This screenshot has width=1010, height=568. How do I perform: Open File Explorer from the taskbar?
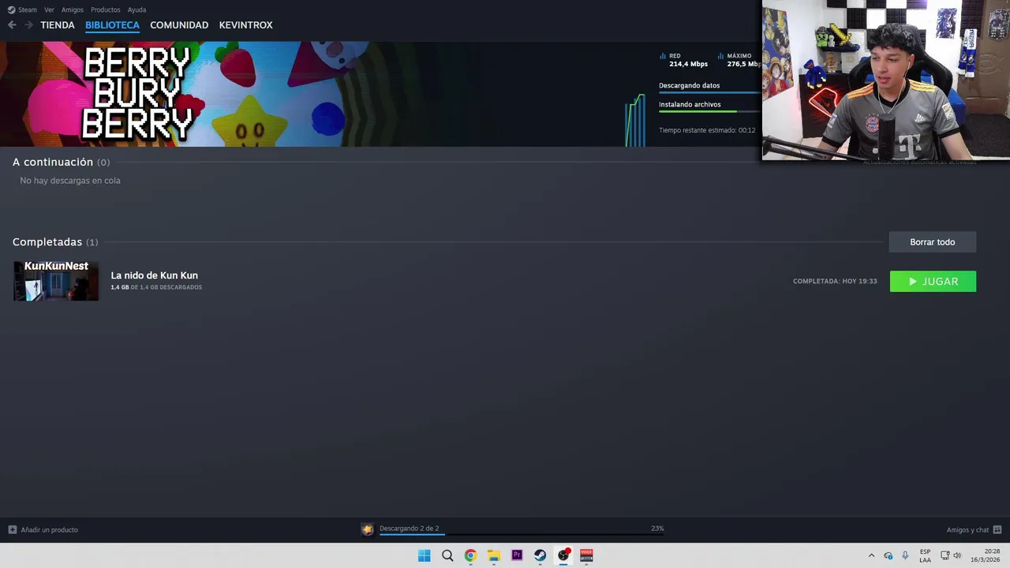[494, 555]
